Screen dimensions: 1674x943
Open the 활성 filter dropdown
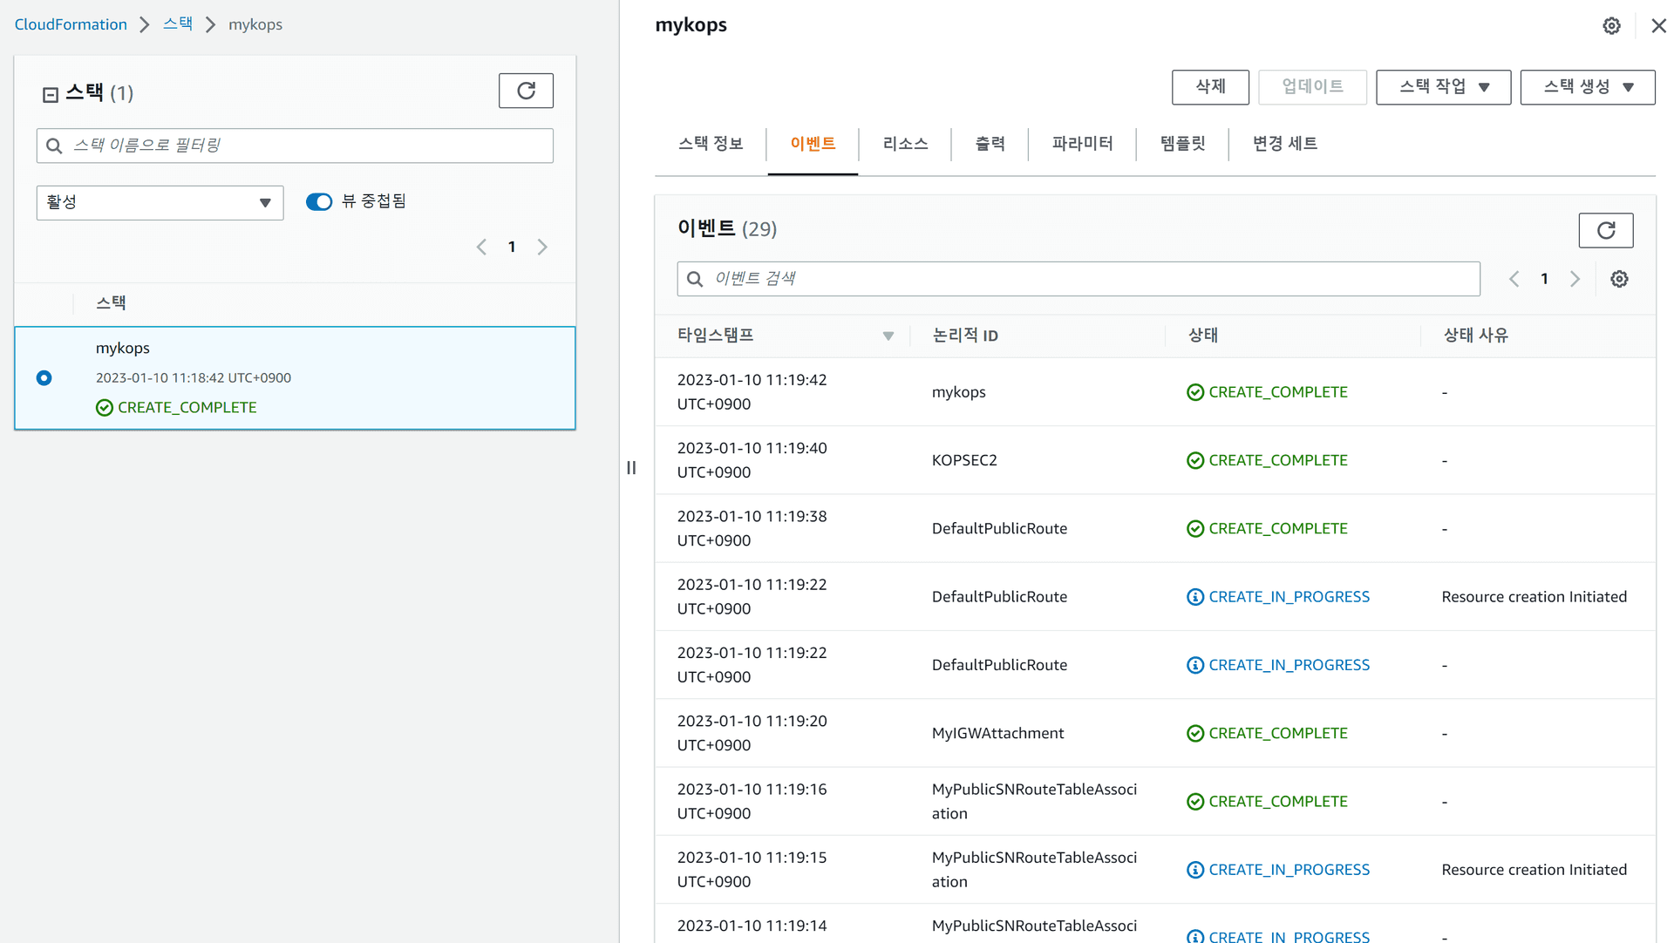coord(160,202)
